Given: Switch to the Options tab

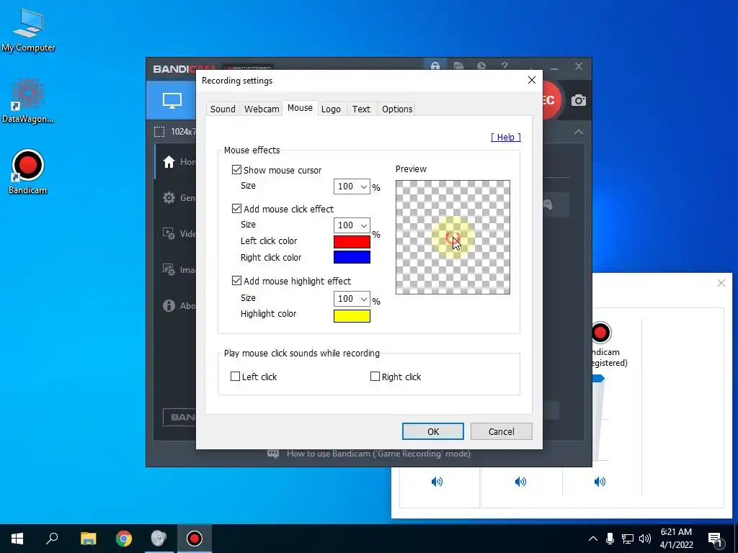Looking at the screenshot, I should (x=397, y=109).
